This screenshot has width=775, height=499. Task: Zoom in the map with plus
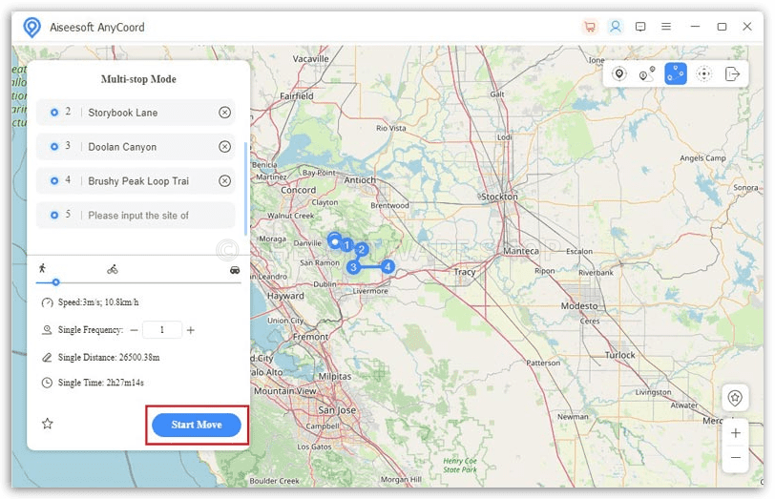click(736, 433)
